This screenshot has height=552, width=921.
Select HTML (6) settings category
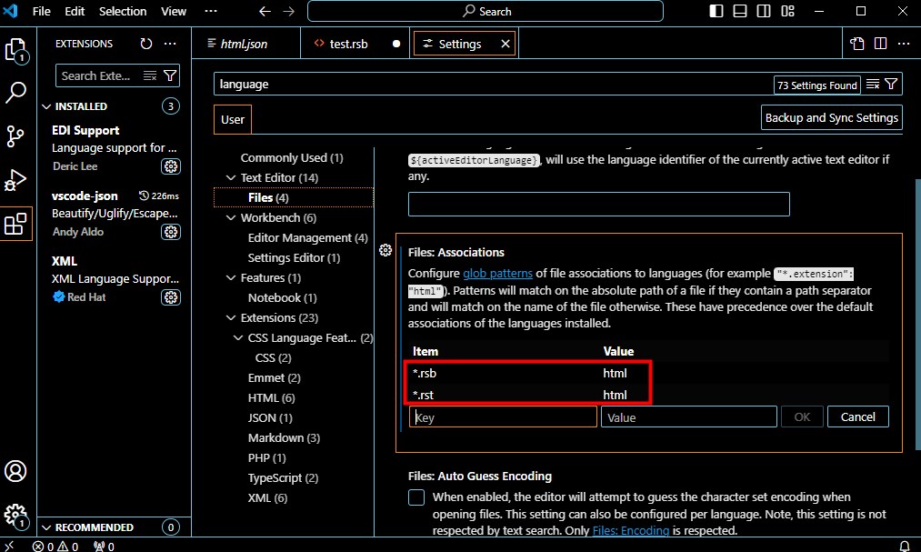click(x=271, y=398)
